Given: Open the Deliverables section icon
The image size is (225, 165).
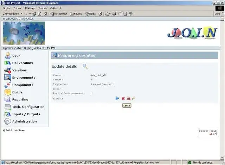Looking at the screenshot, I should (x=8, y=63).
